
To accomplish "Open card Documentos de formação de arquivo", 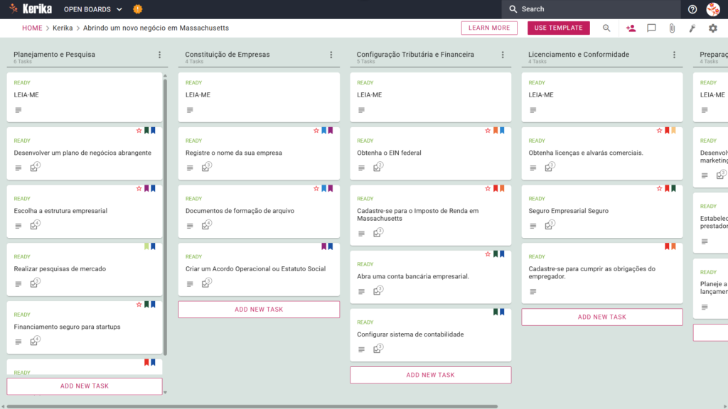I will click(259, 211).
